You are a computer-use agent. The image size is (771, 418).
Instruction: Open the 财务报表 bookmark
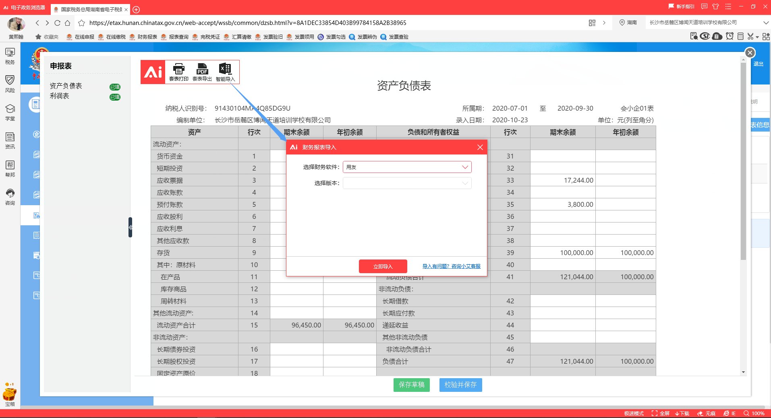tap(143, 37)
